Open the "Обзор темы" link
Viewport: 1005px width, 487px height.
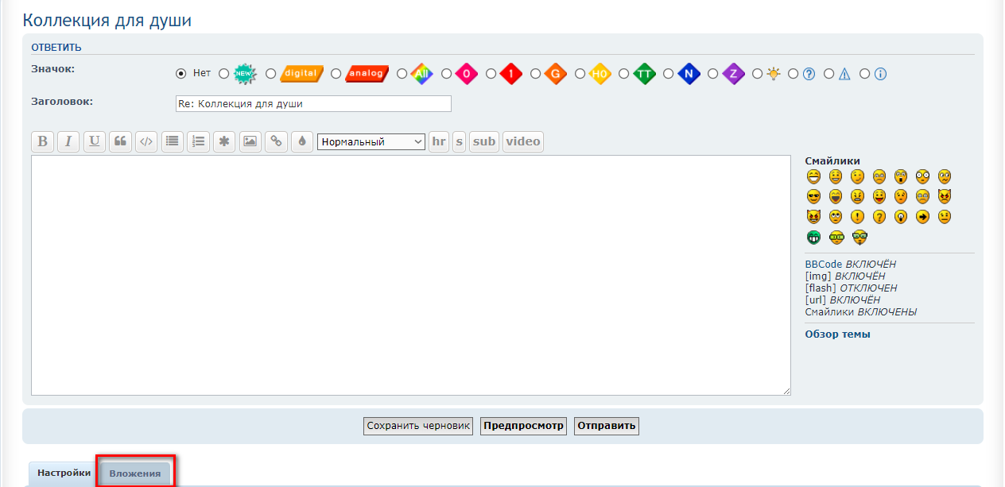(x=837, y=334)
